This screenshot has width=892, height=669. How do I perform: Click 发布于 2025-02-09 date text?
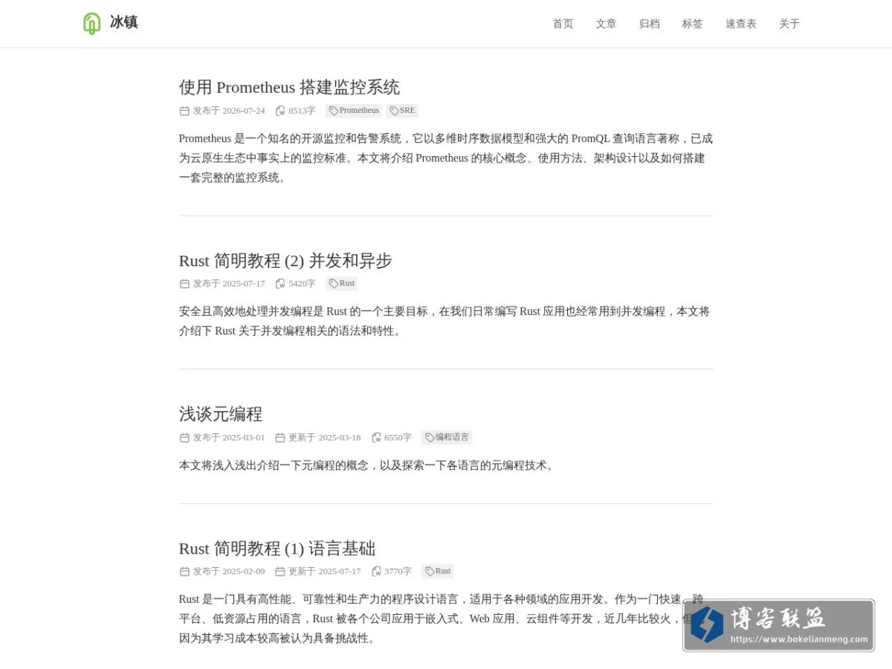point(229,571)
